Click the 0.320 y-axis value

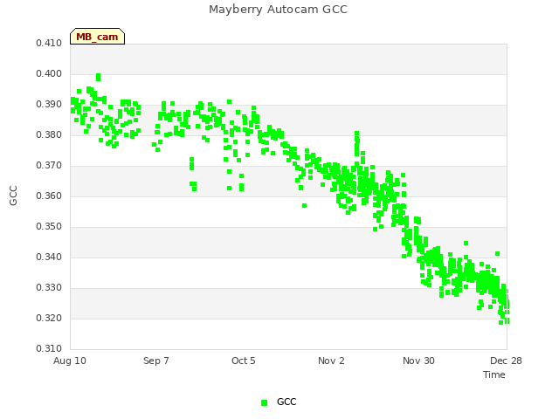(49, 318)
